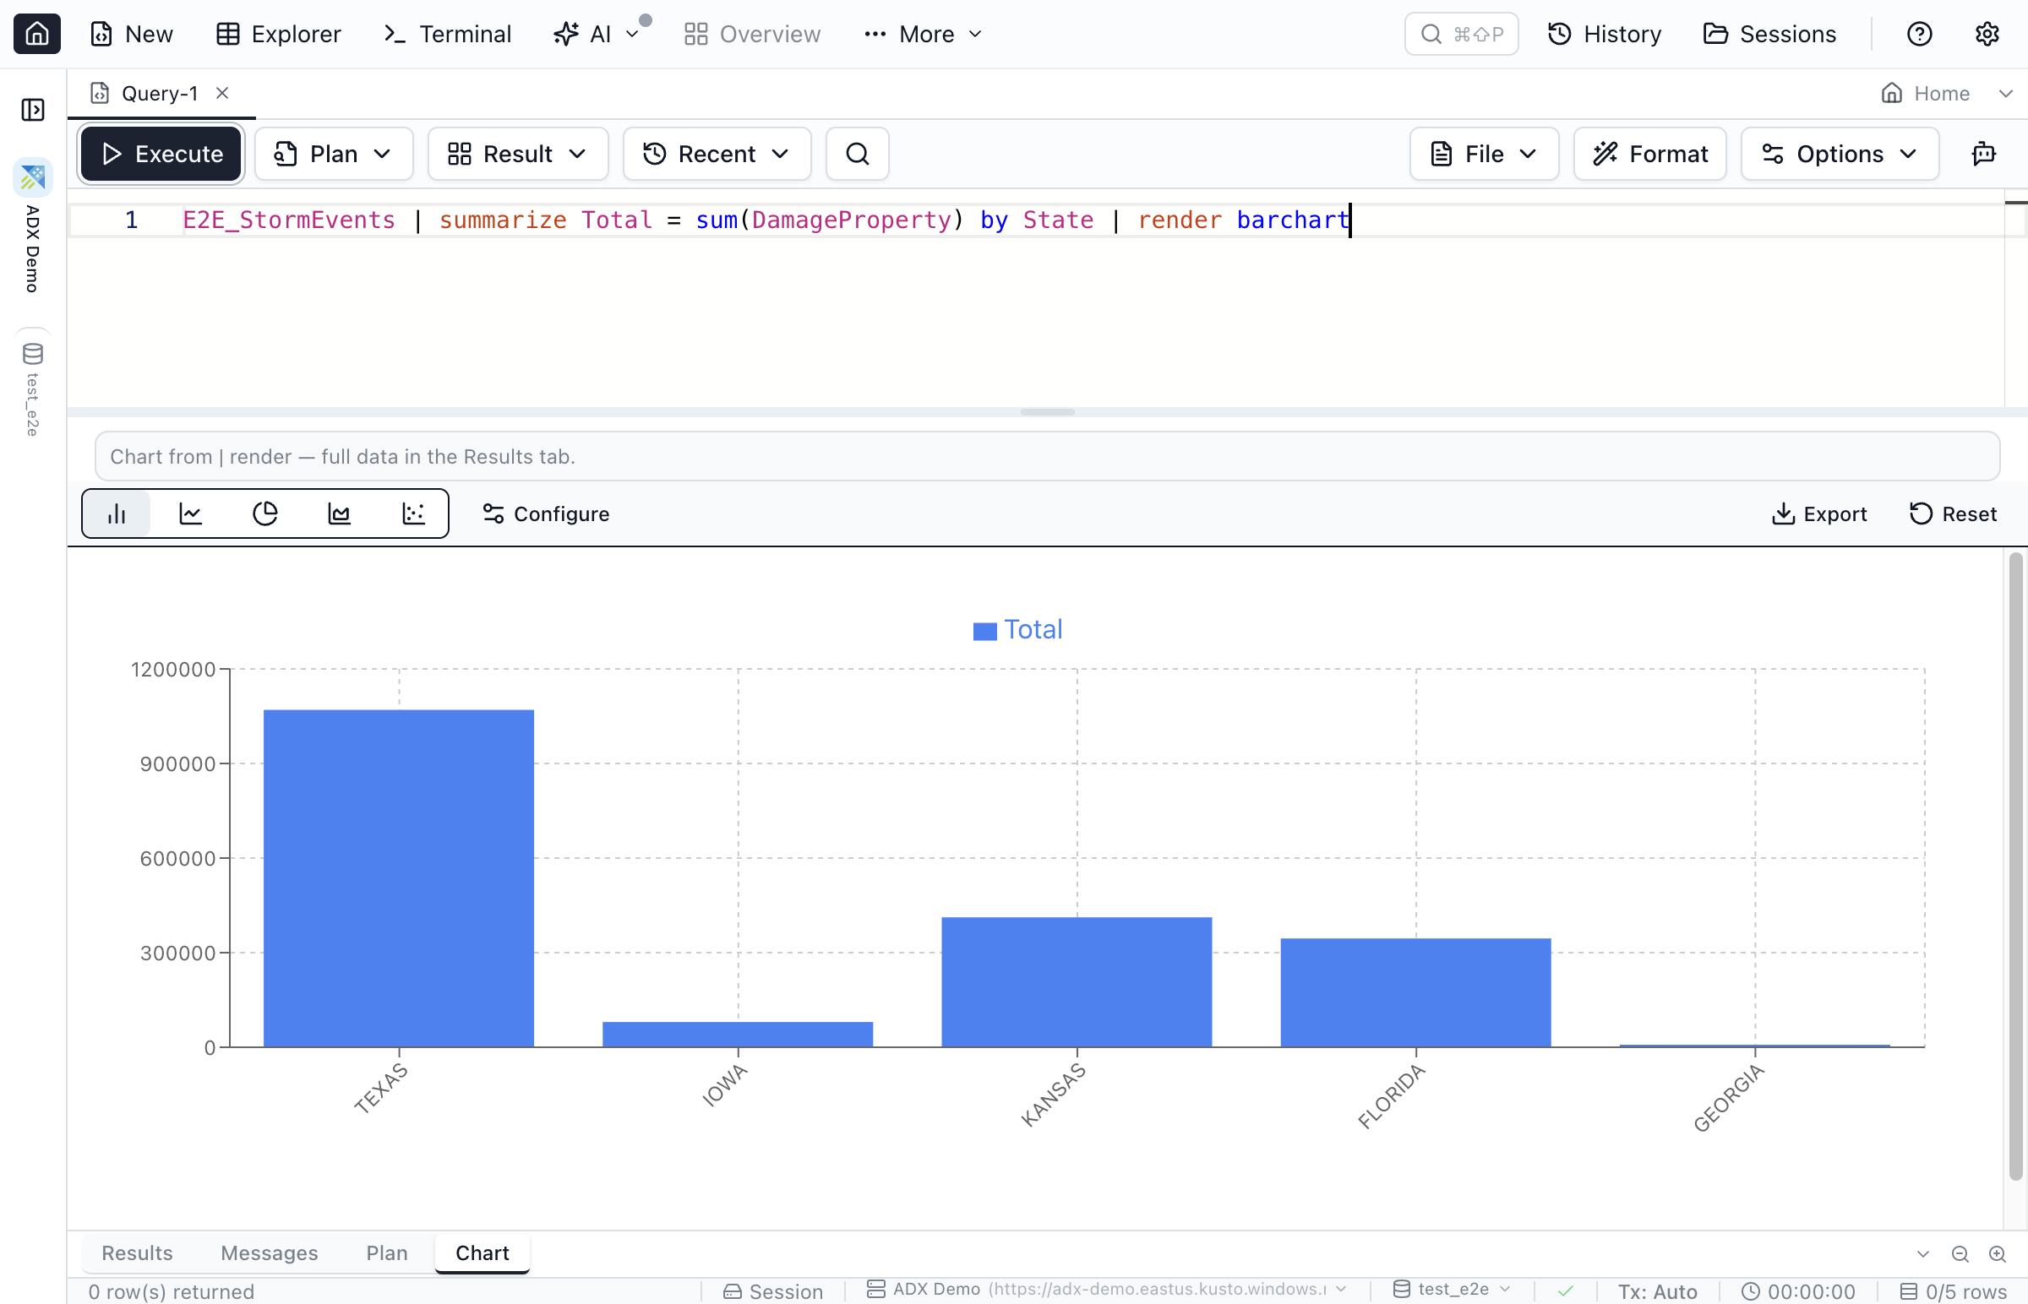
Task: Open query History
Action: coord(1605,34)
